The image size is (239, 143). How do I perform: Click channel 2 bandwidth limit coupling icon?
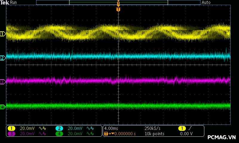[x=90, y=128]
